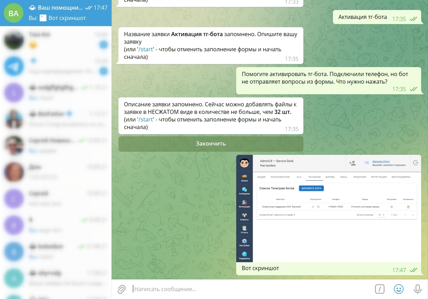Select the Ваш помощник chat in list
Image resolution: width=428 pixels, height=299 pixels.
click(56, 13)
